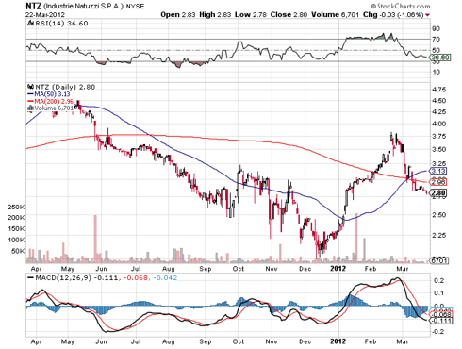Click the NTZ (Daily) 2.80 legend text
462x349 pixels.
click(x=65, y=87)
